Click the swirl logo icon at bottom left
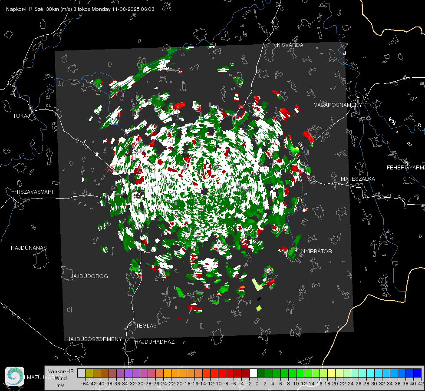This screenshot has width=425, height=391. (x=15, y=376)
